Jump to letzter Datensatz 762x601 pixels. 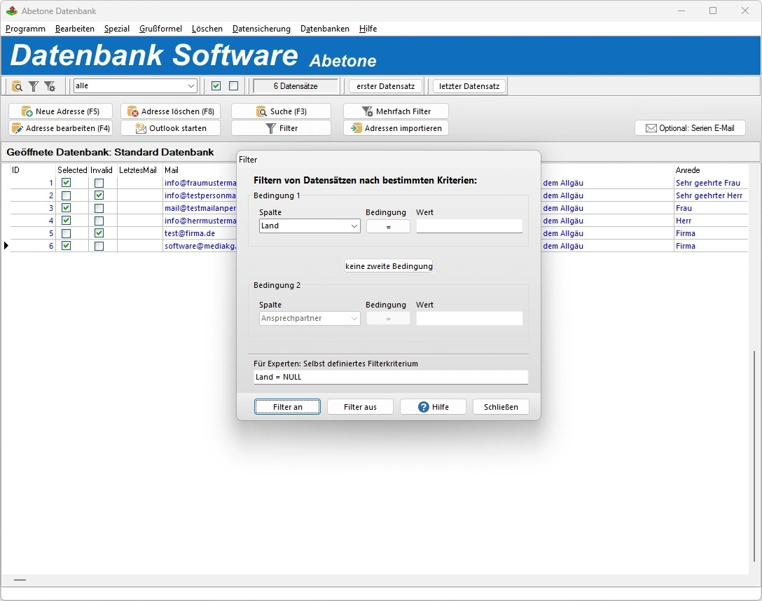469,86
